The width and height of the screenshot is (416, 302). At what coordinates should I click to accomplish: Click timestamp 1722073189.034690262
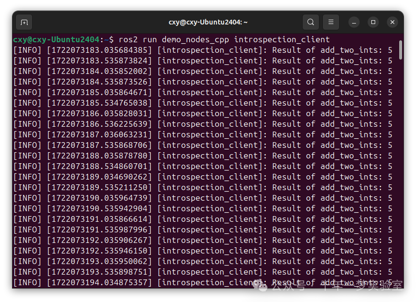(99, 177)
